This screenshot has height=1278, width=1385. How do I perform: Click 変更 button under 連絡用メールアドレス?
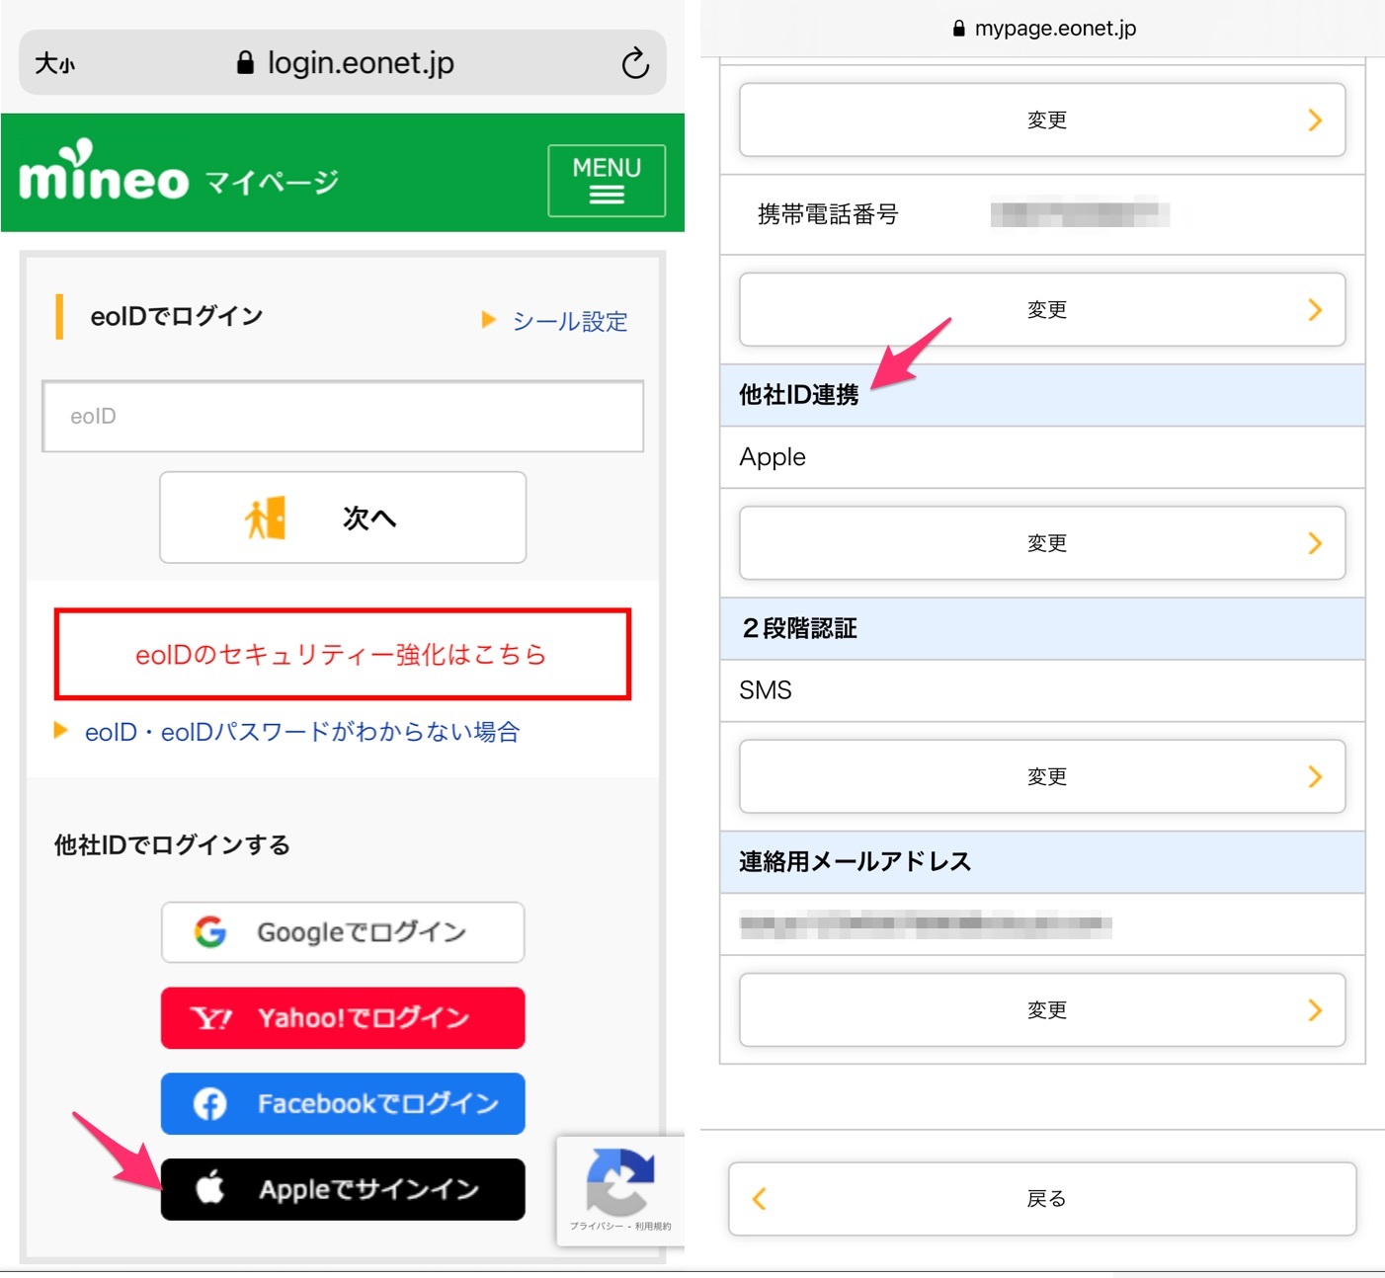pyautogui.click(x=1042, y=1009)
